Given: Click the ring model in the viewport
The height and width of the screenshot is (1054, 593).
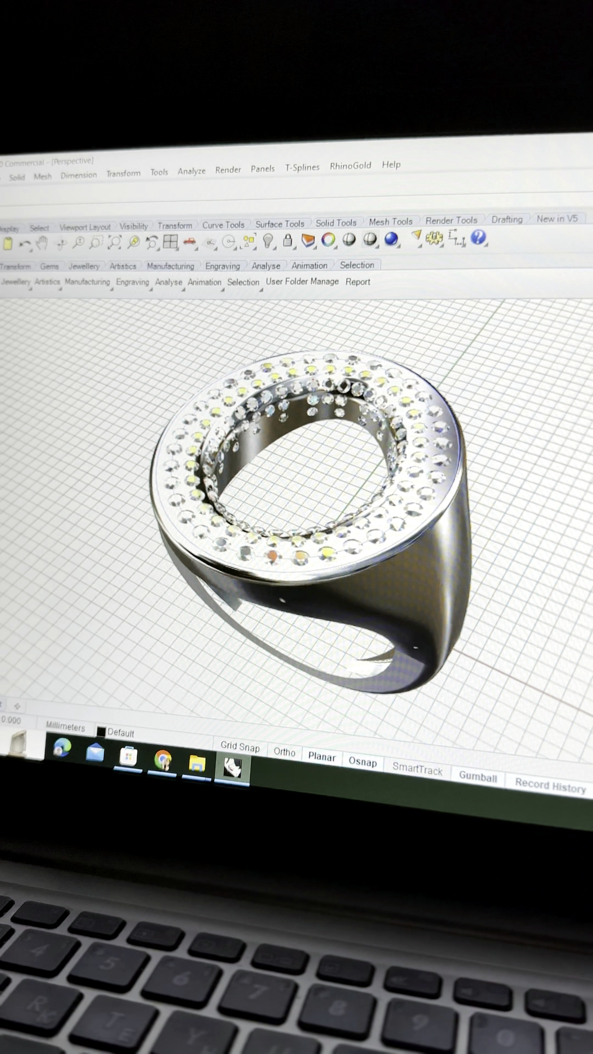Looking at the screenshot, I should click(311, 522).
